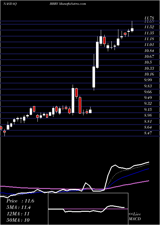160x225 pixels.
Task: Click the 9.15 price axis label
Action: (148, 110)
